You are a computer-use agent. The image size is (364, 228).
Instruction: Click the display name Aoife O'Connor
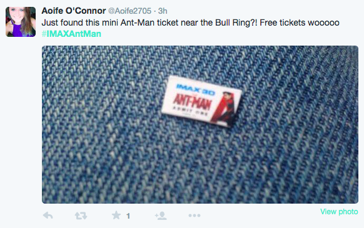74,11
